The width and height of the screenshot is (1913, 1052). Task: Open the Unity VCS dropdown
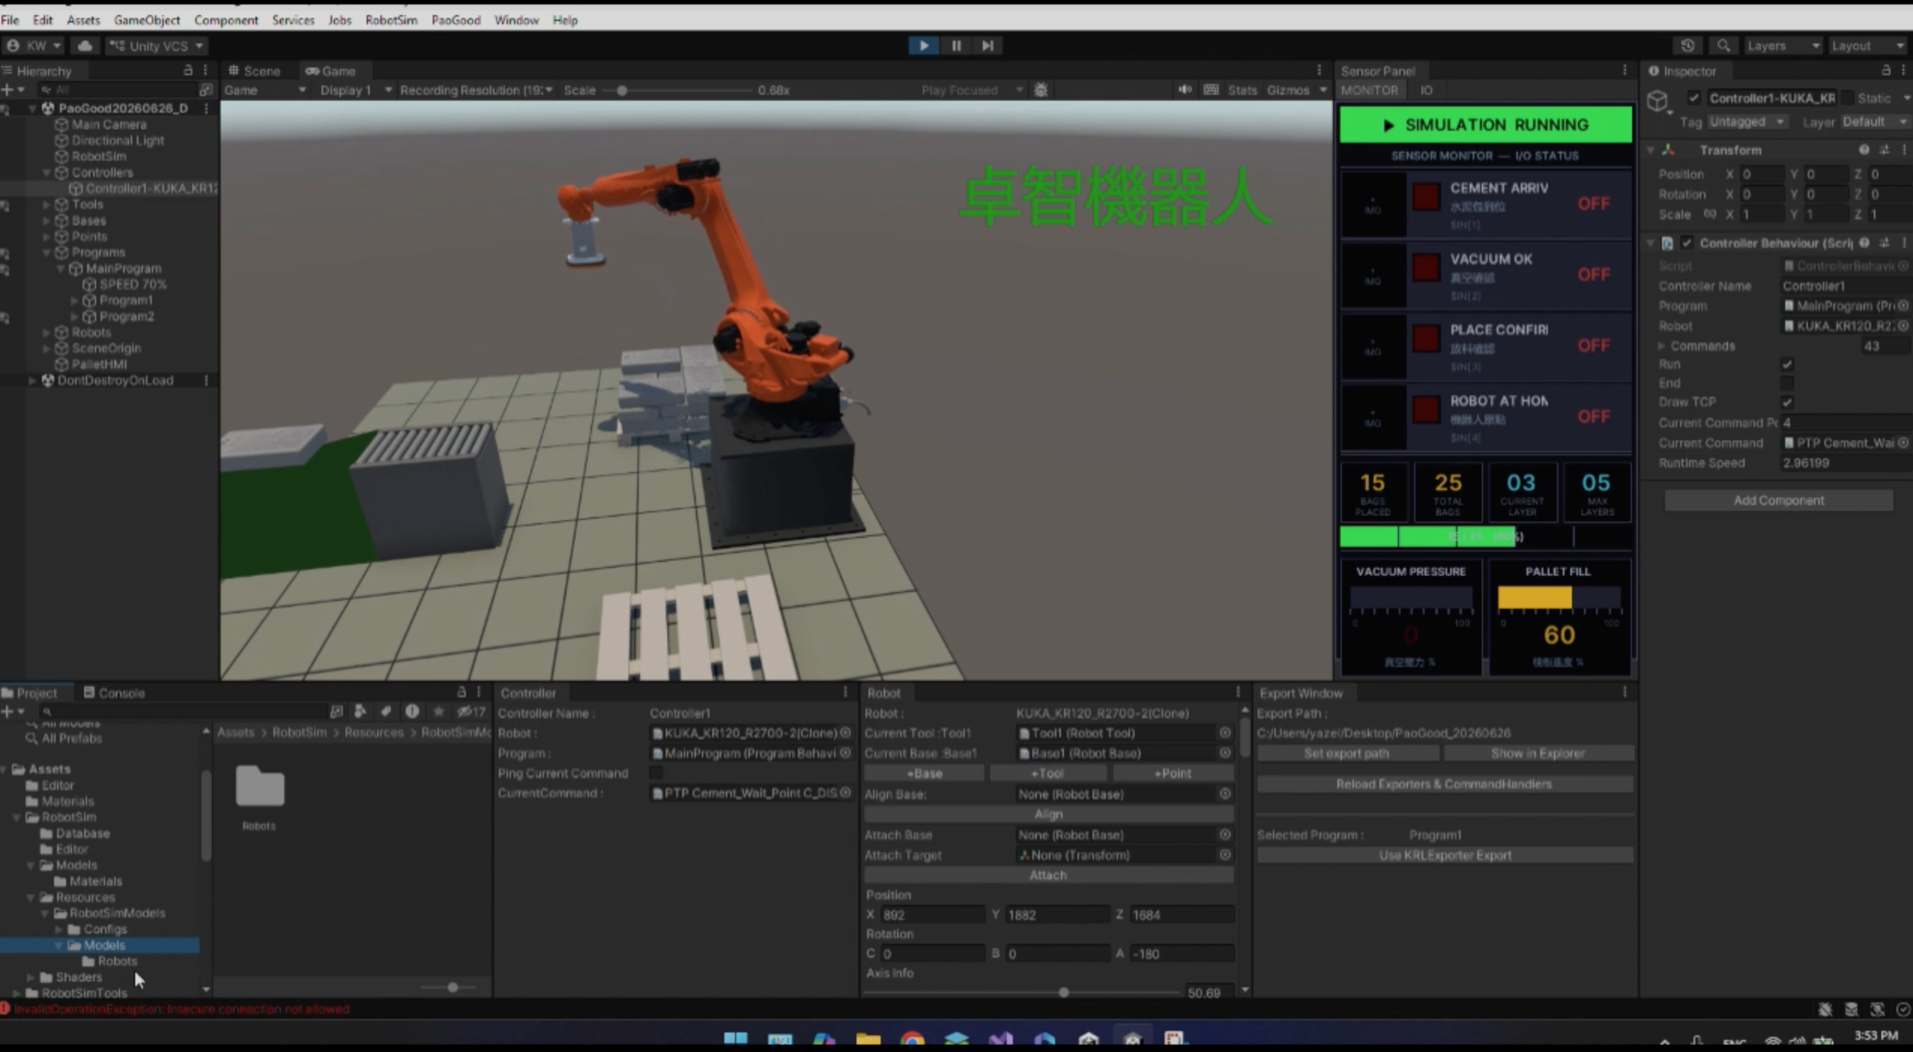click(x=156, y=46)
